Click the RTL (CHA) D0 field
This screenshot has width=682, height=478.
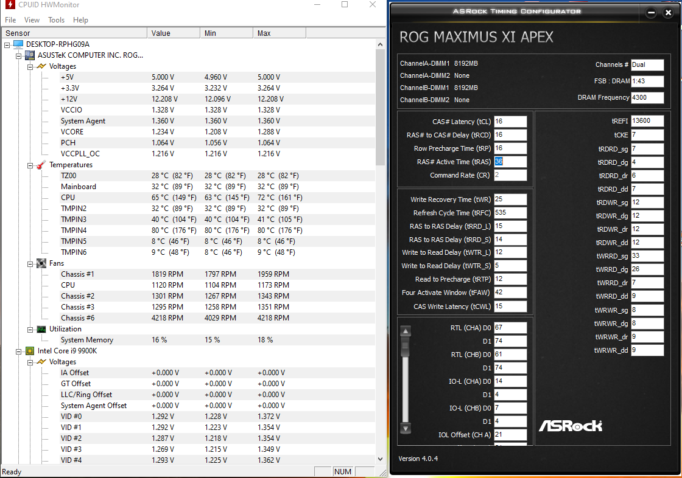click(510, 328)
